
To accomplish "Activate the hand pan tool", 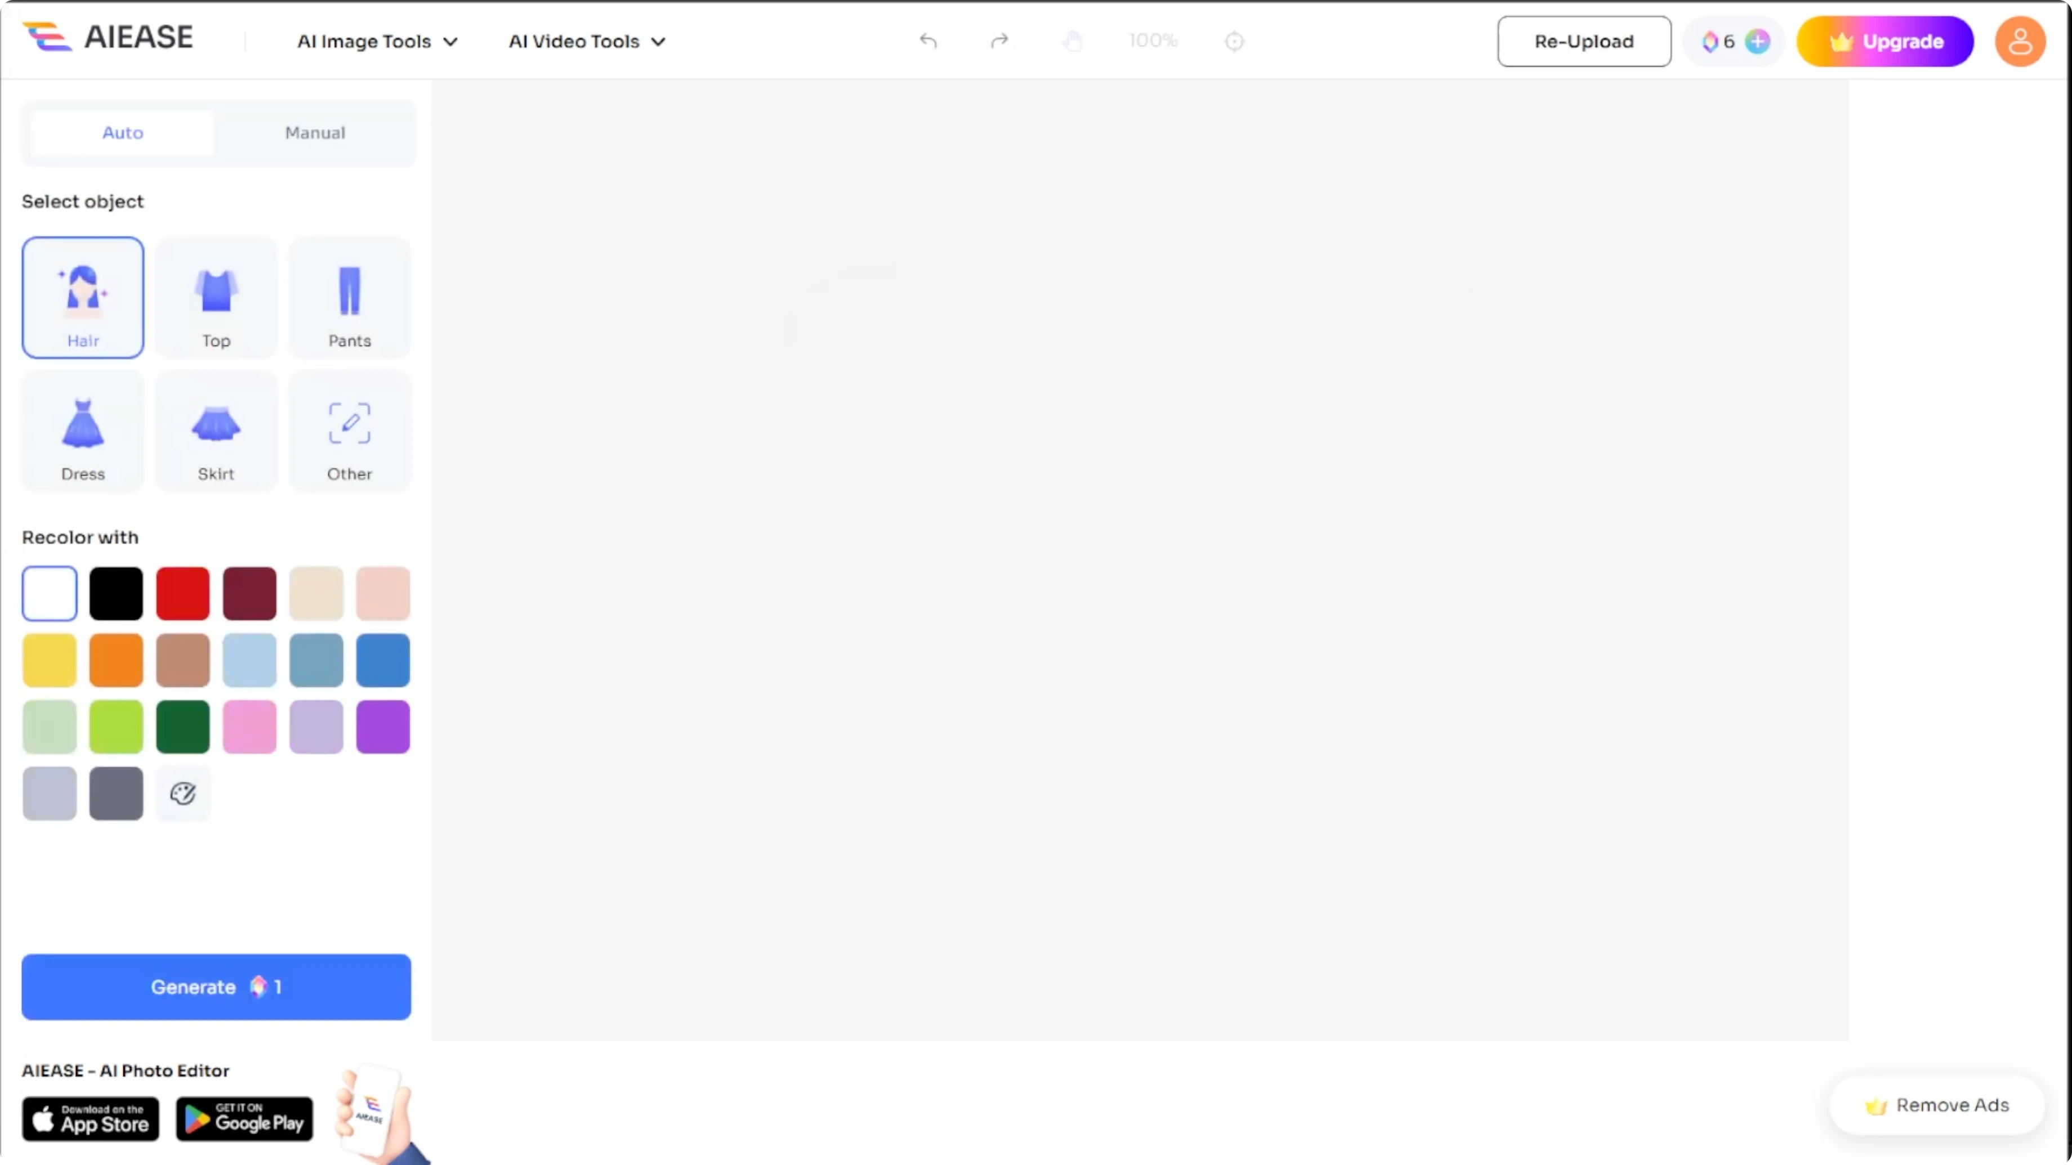I will tap(1072, 41).
